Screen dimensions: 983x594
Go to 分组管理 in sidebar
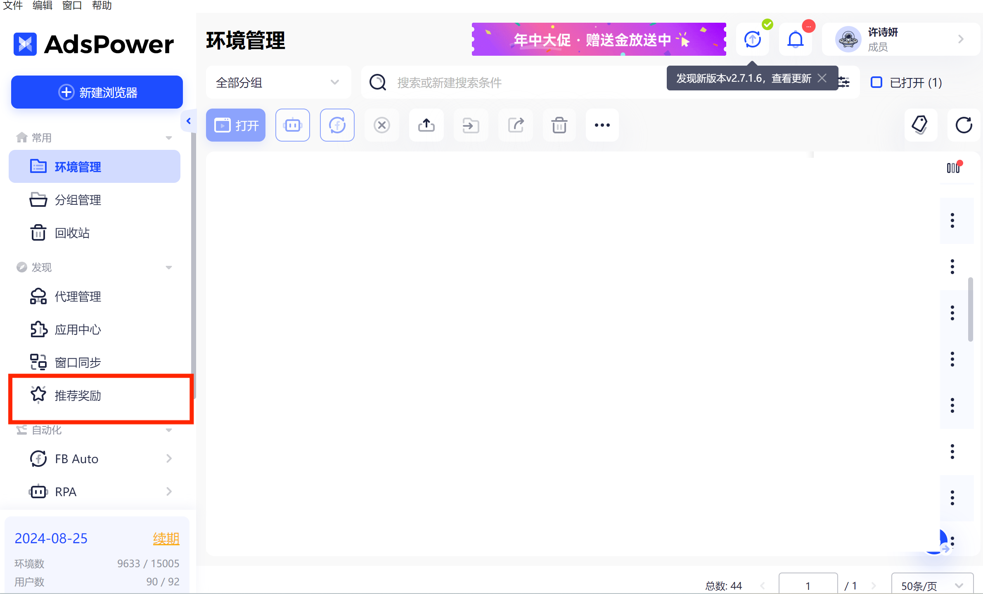coord(78,200)
